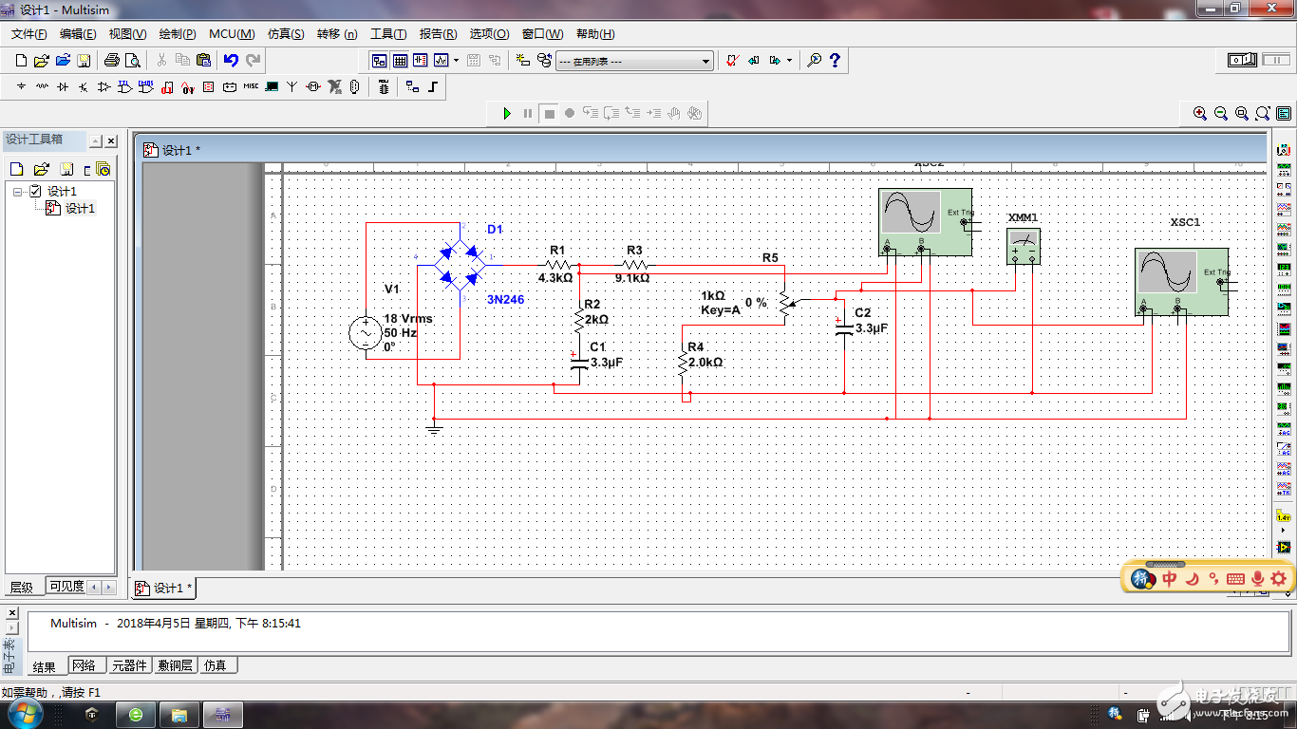Viewport: 1297px width, 729px height.
Task: Close the 设计工具箱 panel
Action: (110, 140)
